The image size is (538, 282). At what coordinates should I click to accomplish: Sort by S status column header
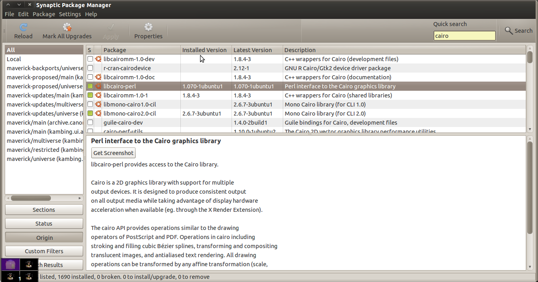[90, 50]
